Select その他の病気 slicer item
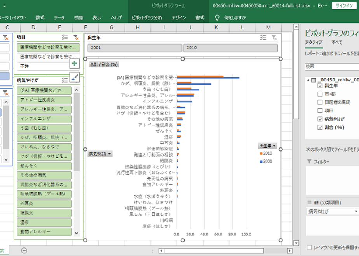The image size is (359, 256). [44, 175]
